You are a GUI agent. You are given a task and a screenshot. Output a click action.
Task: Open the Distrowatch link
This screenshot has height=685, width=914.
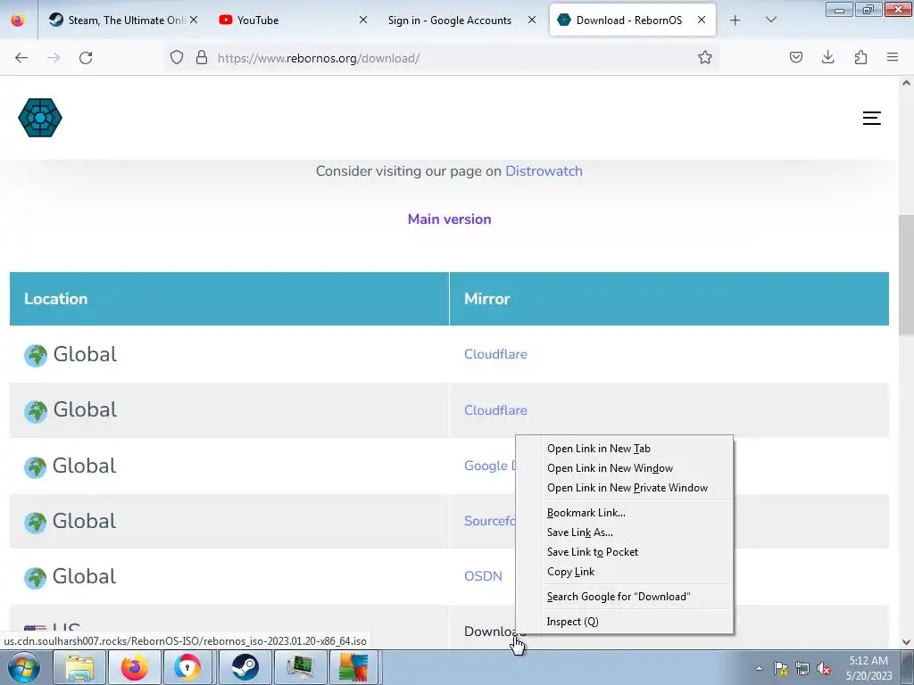point(544,171)
